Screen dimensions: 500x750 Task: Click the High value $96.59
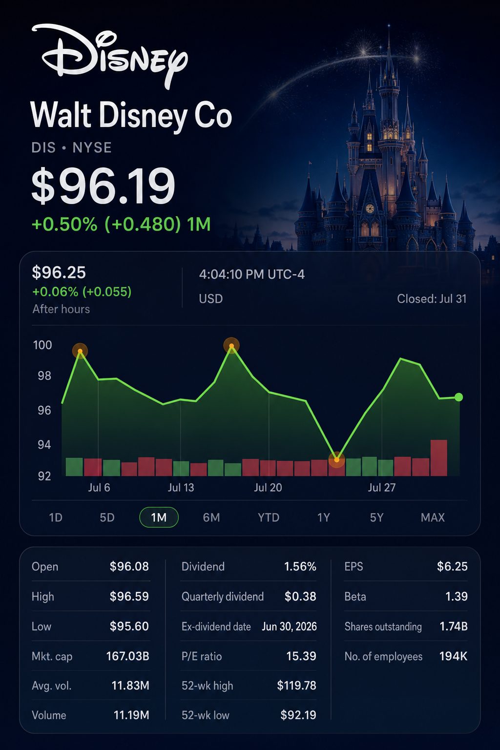[x=129, y=596]
